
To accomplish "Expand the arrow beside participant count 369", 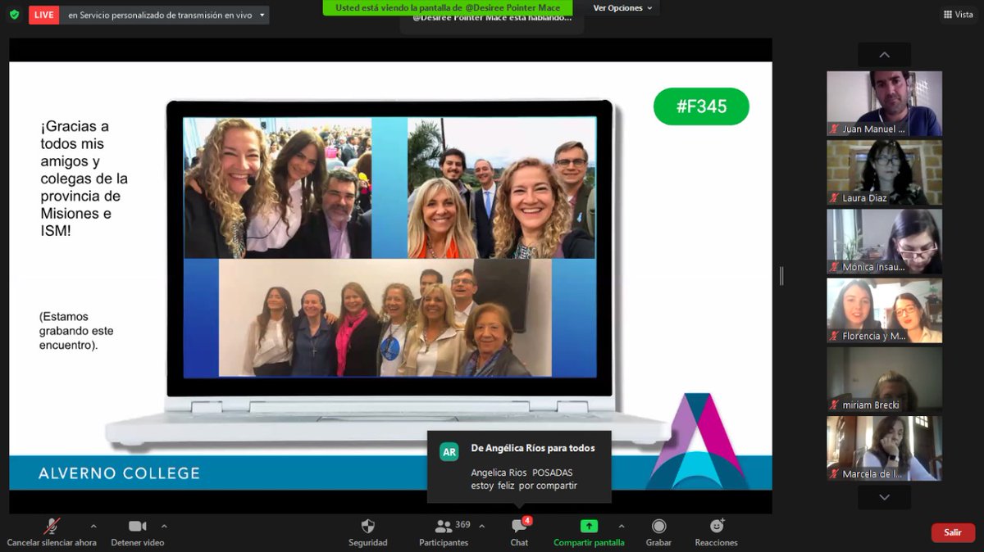I will pyautogui.click(x=481, y=527).
